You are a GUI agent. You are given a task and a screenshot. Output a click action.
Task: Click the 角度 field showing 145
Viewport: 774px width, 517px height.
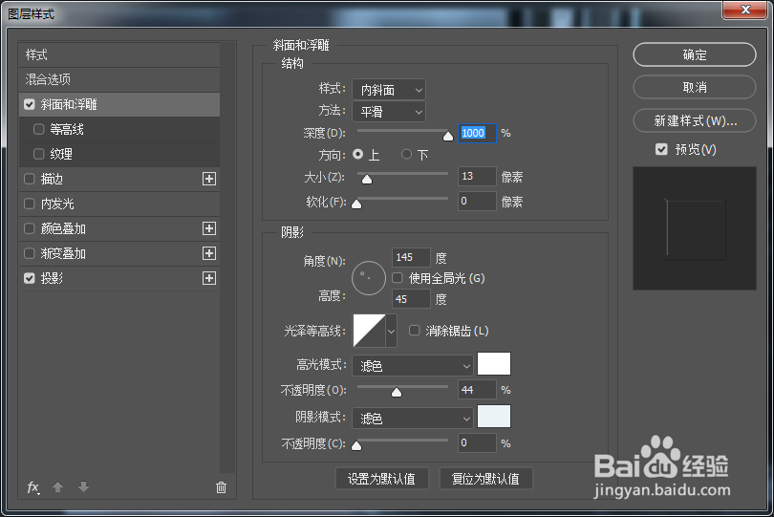pos(411,257)
